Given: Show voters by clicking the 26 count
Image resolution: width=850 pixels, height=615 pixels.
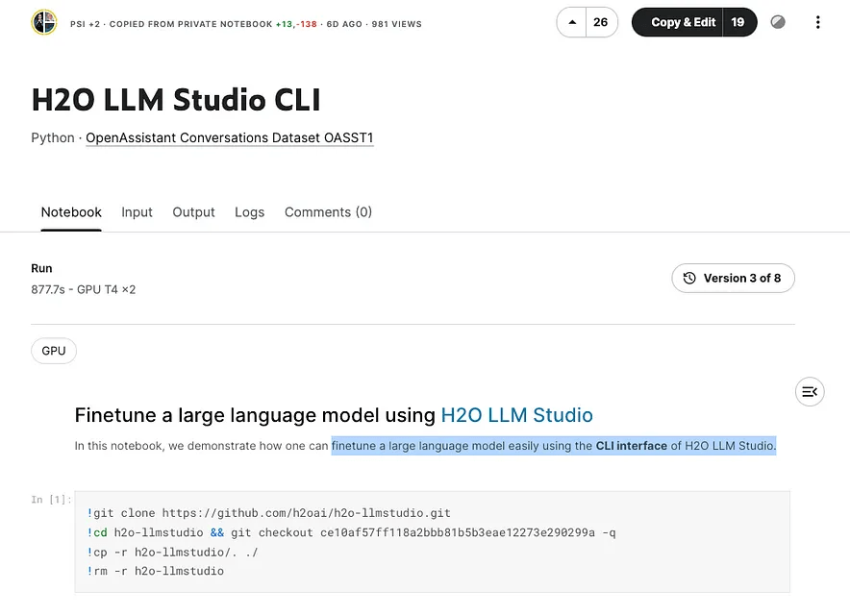Looking at the screenshot, I should coord(602,21).
